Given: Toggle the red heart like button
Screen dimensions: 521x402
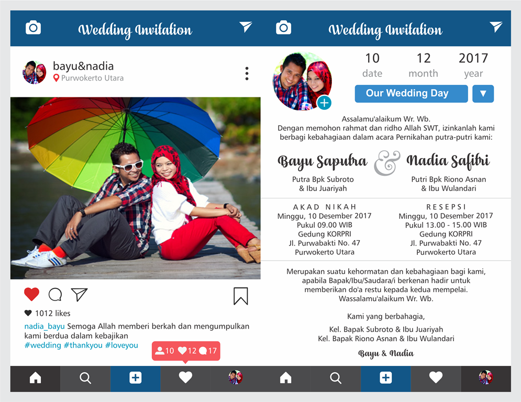Looking at the screenshot, I should pos(31,294).
